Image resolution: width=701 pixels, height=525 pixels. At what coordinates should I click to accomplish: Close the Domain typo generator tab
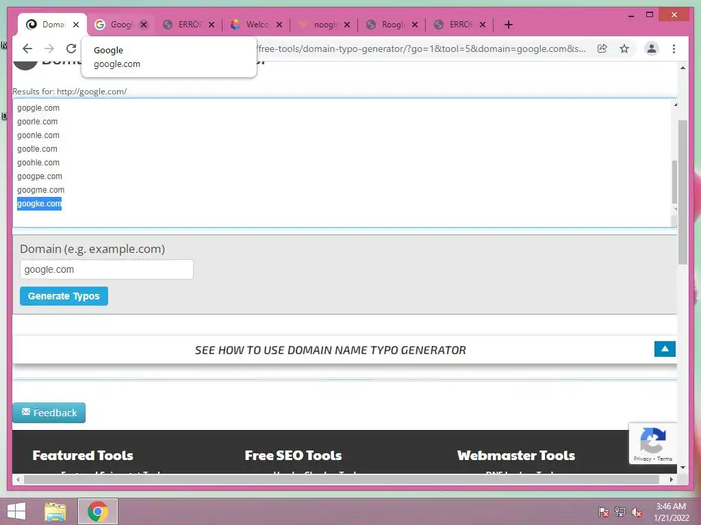pyautogui.click(x=76, y=25)
